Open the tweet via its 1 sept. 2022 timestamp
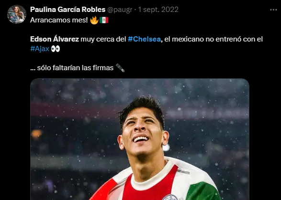This screenshot has width=281, height=200. click(x=158, y=10)
